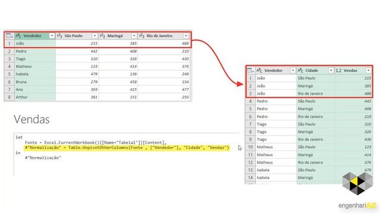
Task: Click 123 data type icon of São Paulo column
Action: [59, 36]
